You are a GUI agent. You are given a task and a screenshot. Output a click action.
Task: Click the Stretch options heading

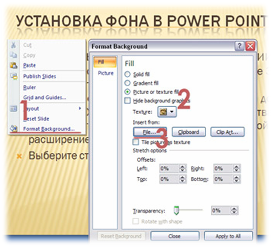[x=150, y=150]
